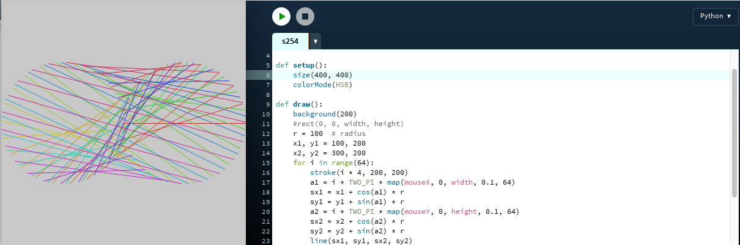Viewport: 740px width, 245px height.
Task: Click the for i in range(64) line
Action: click(333, 163)
